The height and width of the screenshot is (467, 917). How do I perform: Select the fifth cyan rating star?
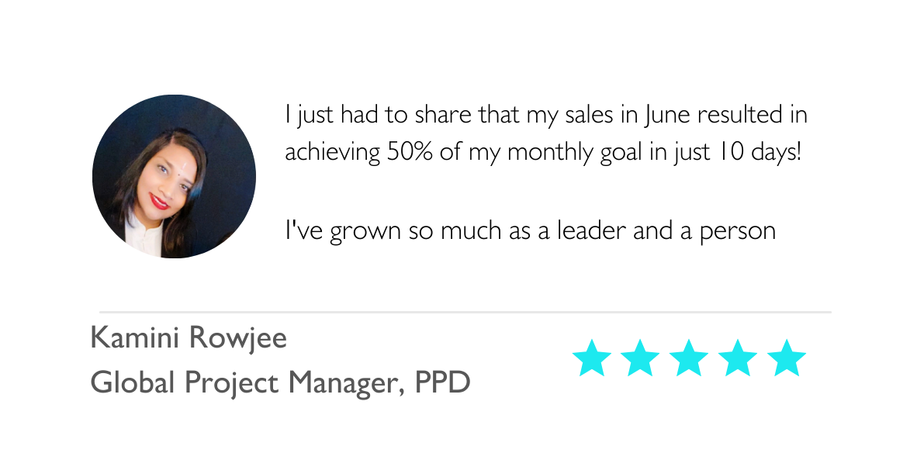(787, 358)
